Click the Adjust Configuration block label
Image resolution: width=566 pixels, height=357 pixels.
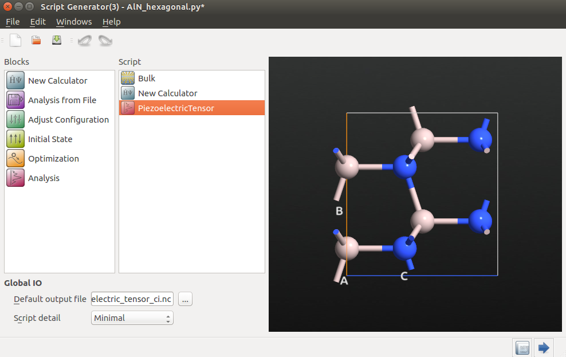(x=69, y=120)
